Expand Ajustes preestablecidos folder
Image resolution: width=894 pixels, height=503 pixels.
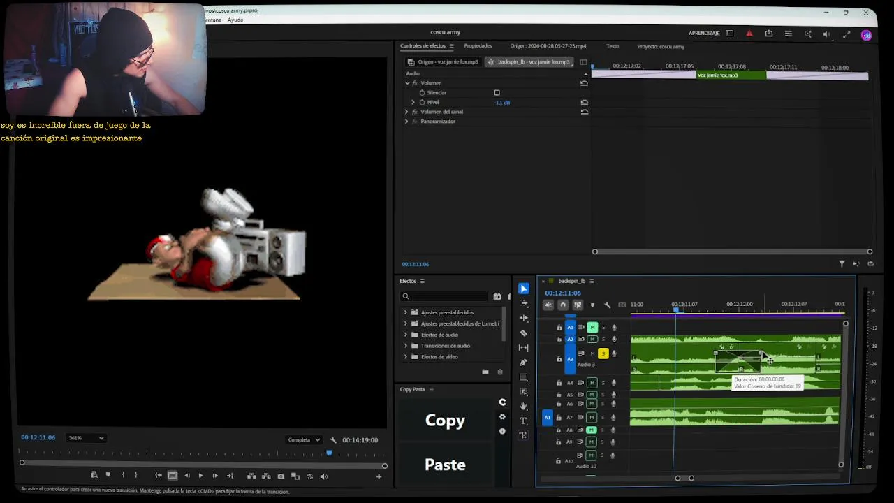pyautogui.click(x=406, y=312)
